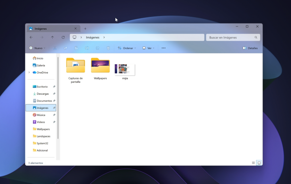Click the Rename icon in toolbar

tap(87, 48)
